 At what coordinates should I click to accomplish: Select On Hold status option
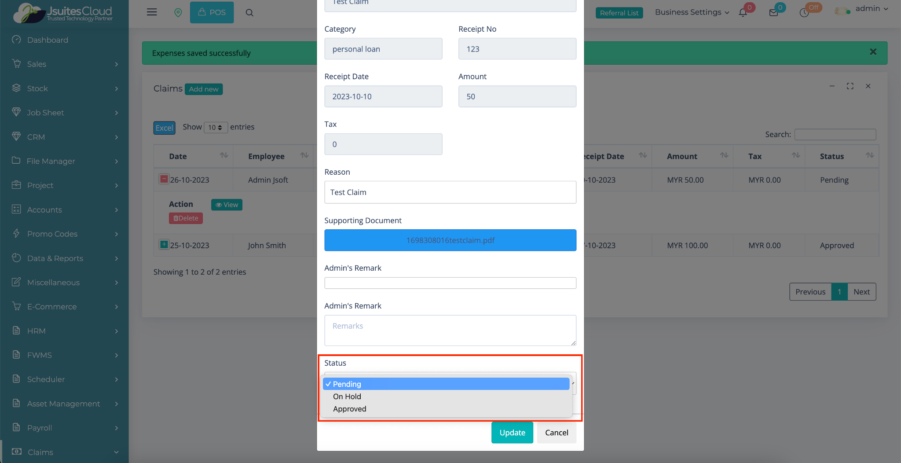click(347, 397)
